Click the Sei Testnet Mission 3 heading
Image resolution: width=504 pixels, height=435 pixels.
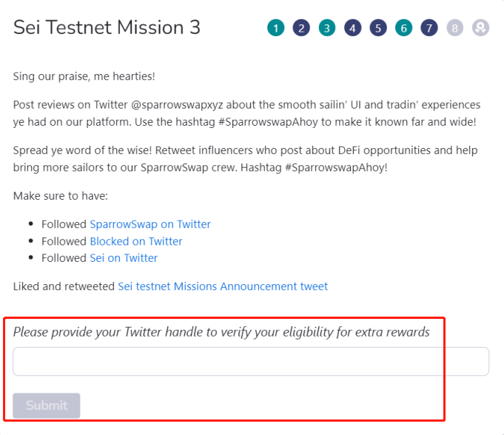pyautogui.click(x=107, y=27)
